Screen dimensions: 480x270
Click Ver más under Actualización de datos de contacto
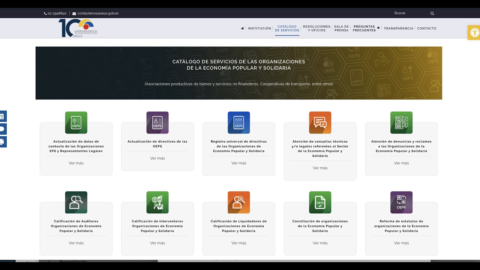[x=76, y=163]
